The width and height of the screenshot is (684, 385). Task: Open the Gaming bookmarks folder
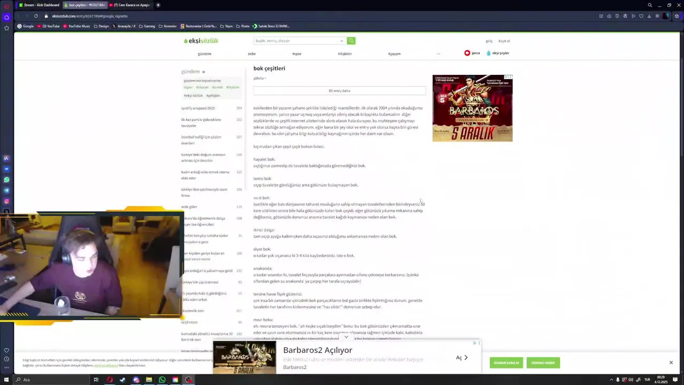(x=146, y=26)
